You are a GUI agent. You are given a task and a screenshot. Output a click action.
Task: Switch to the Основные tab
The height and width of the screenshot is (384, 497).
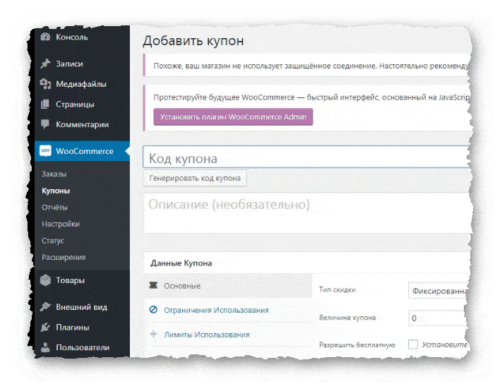pos(228,286)
